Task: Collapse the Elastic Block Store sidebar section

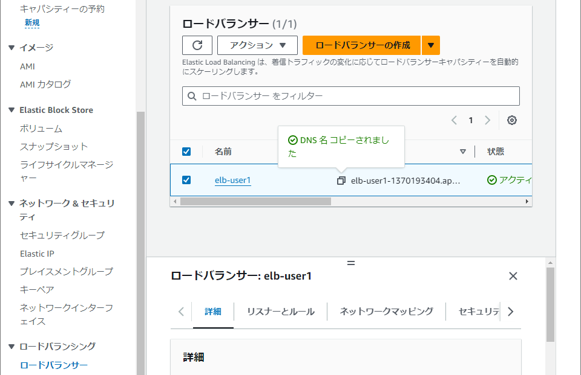Action: point(10,110)
